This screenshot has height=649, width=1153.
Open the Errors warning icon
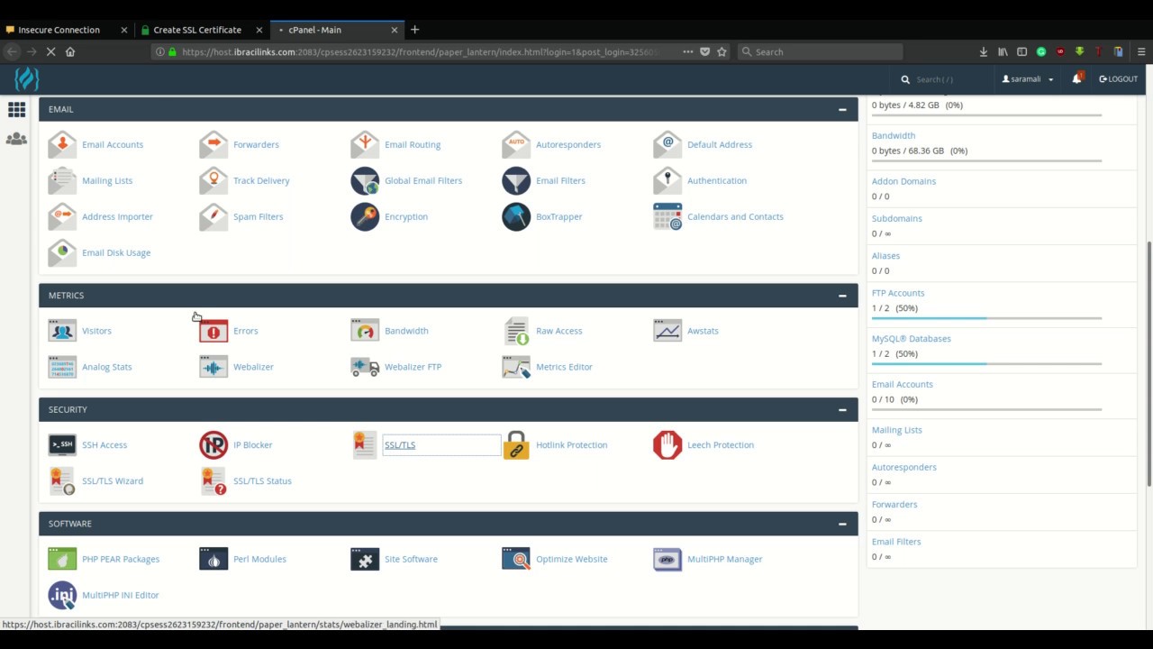(213, 331)
